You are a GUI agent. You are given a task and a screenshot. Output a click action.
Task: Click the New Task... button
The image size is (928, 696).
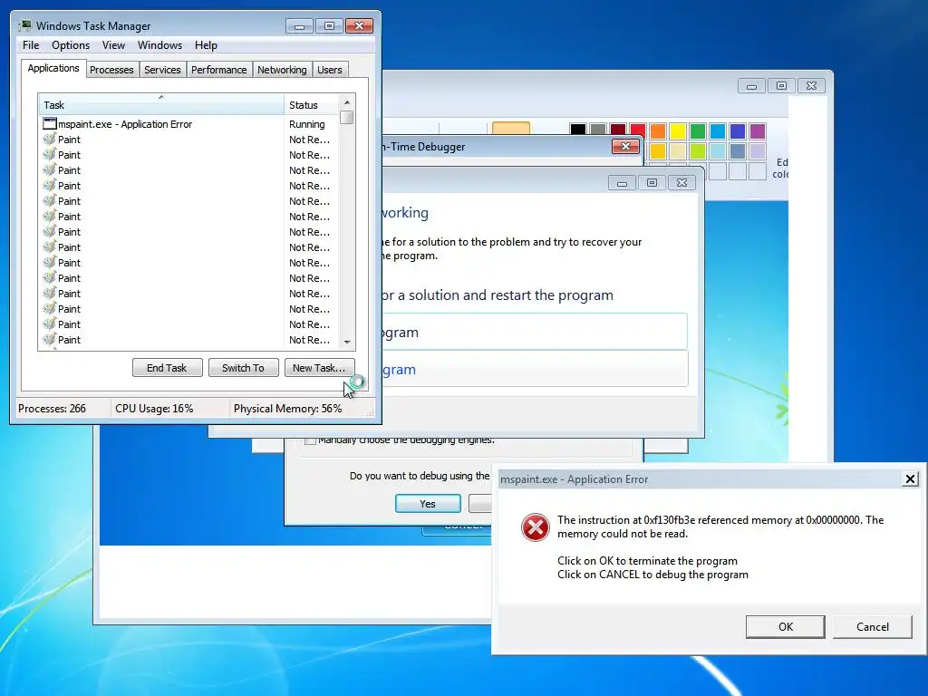319,368
